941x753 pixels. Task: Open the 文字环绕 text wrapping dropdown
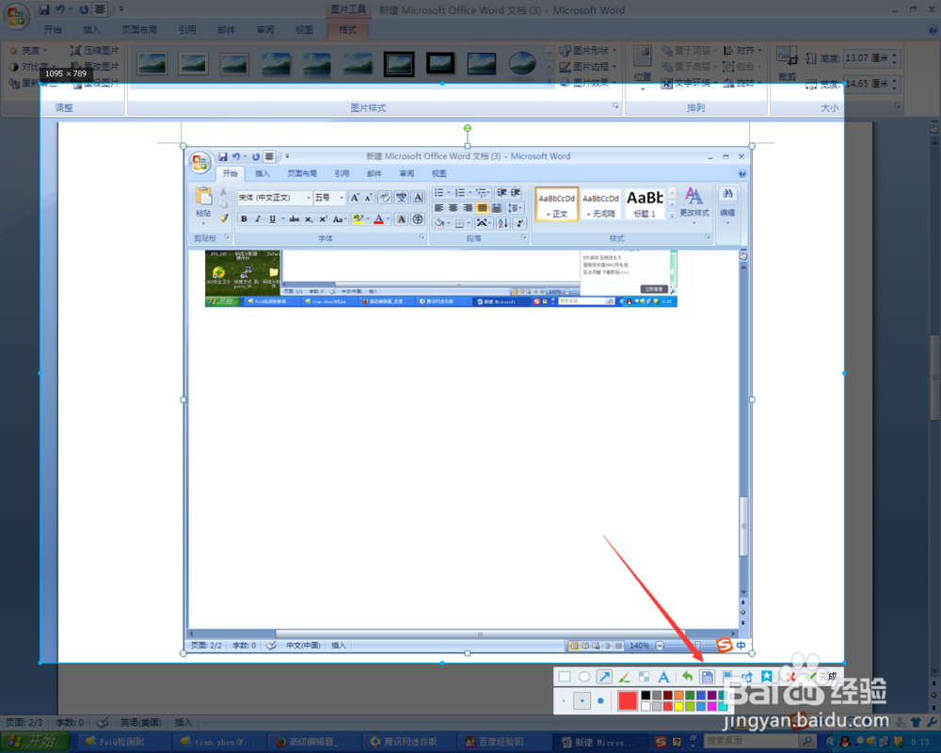(689, 83)
